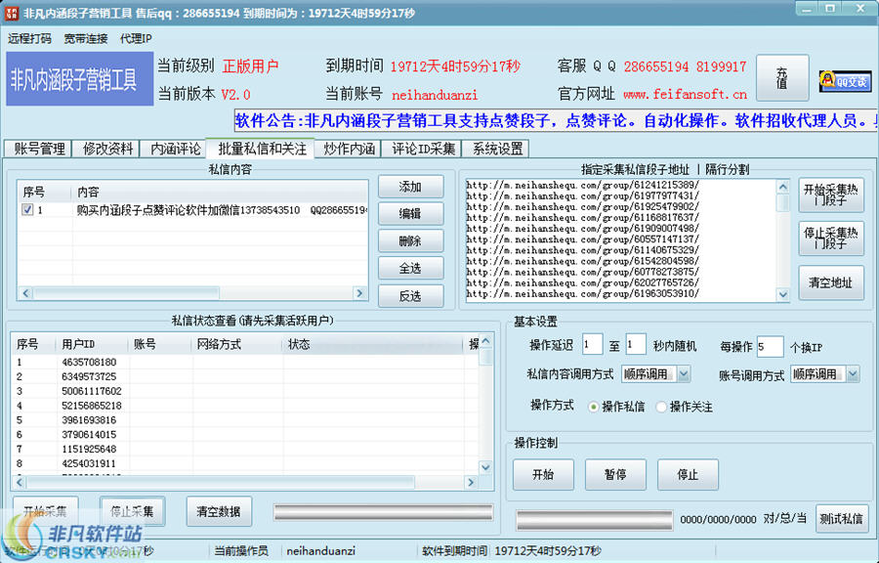Click the 用户ID column header
Screen dimensions: 879x563
pyautogui.click(x=92, y=344)
